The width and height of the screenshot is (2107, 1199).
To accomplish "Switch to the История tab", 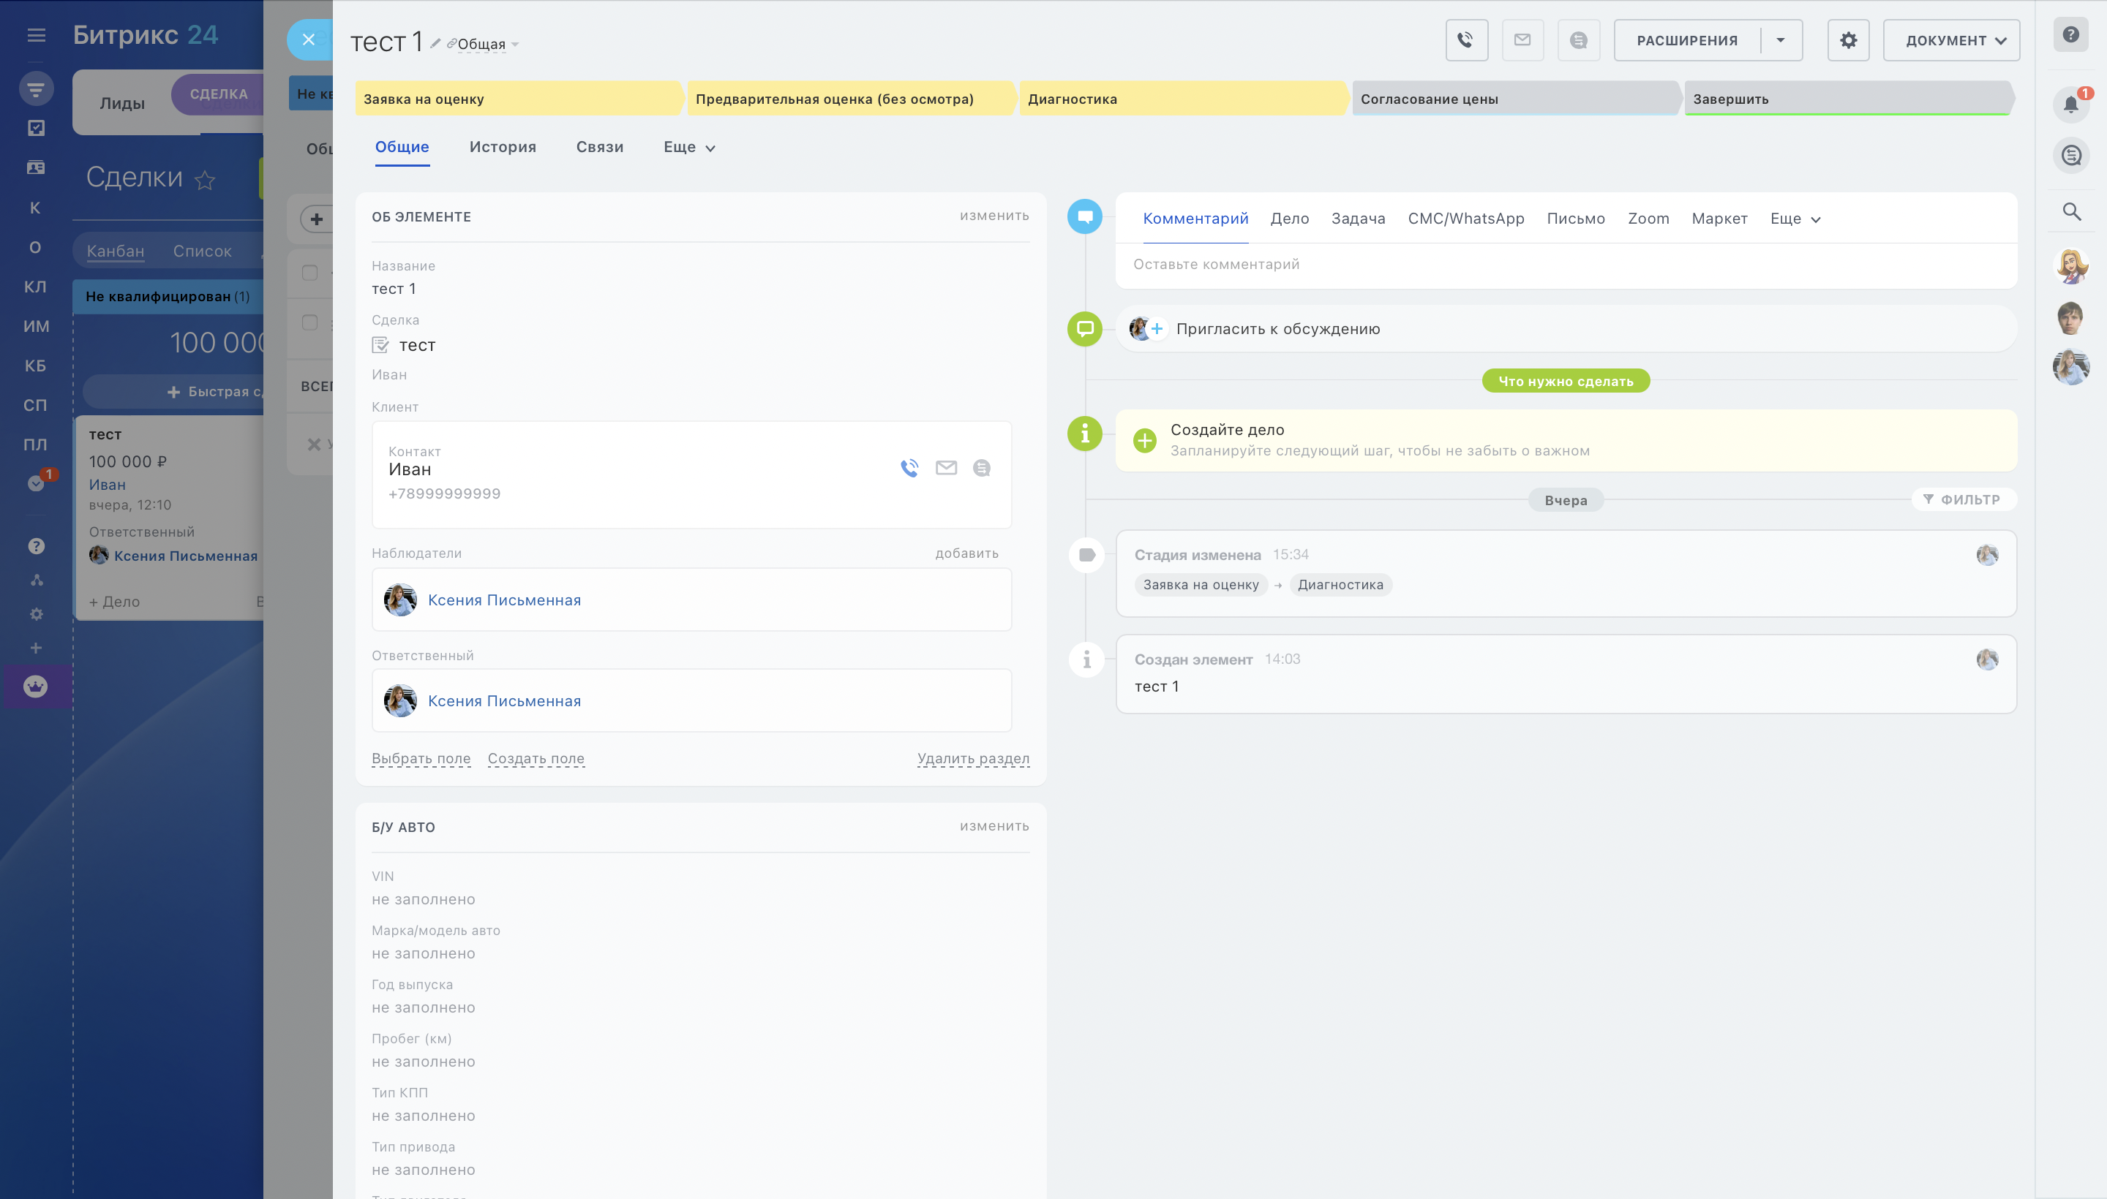I will click(503, 148).
